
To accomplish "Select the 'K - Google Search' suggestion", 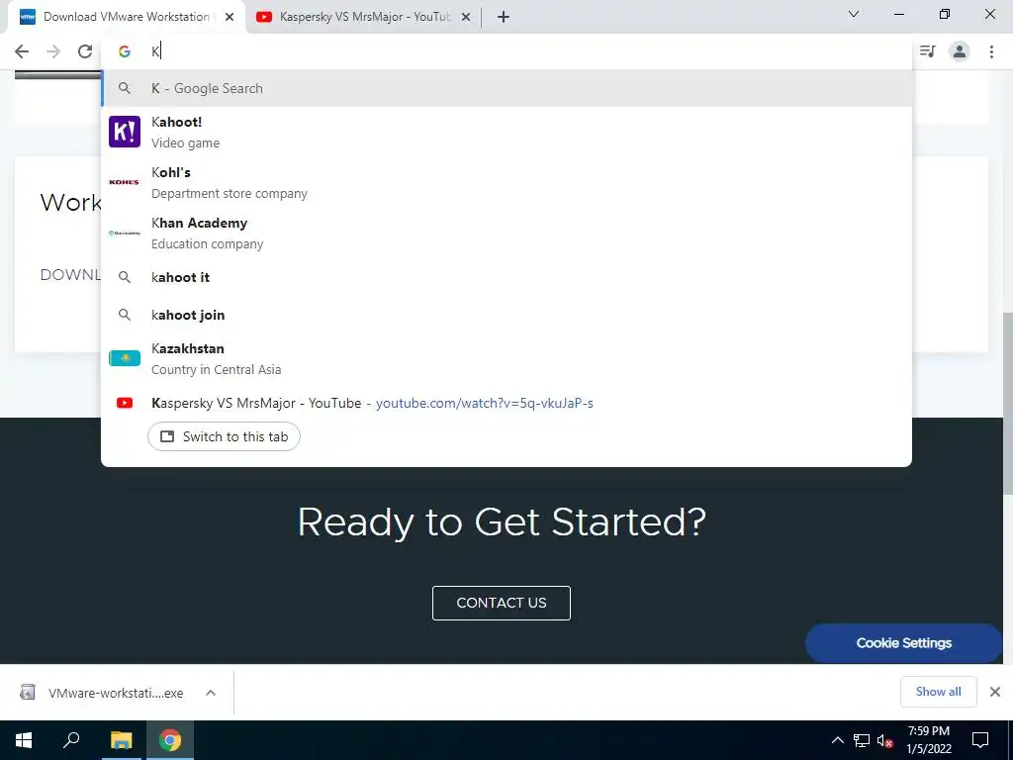I will (506, 88).
